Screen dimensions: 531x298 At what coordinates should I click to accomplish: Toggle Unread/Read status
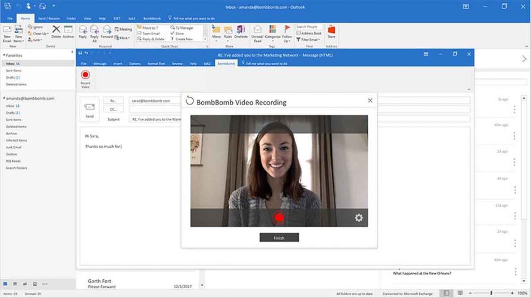click(x=257, y=34)
